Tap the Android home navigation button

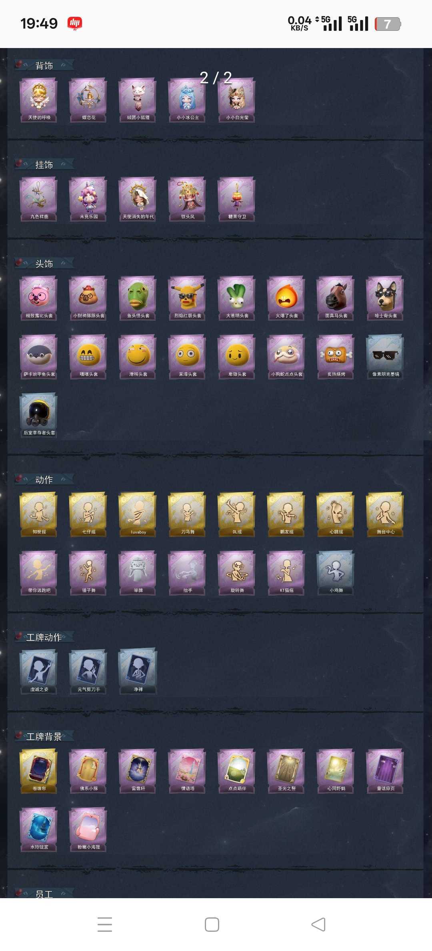(x=212, y=925)
